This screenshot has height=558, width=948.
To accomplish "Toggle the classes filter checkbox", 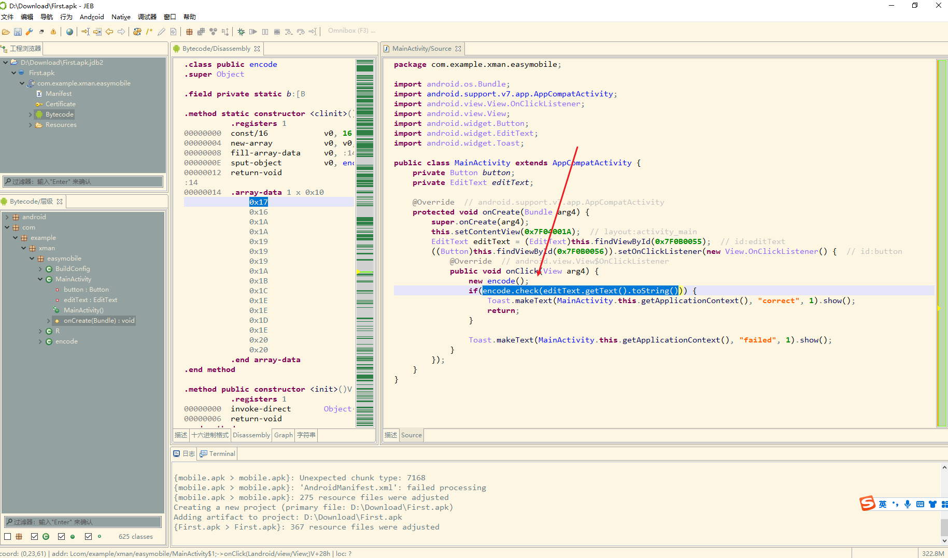I will (34, 536).
